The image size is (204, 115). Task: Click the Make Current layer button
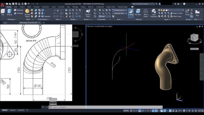tap(176, 13)
